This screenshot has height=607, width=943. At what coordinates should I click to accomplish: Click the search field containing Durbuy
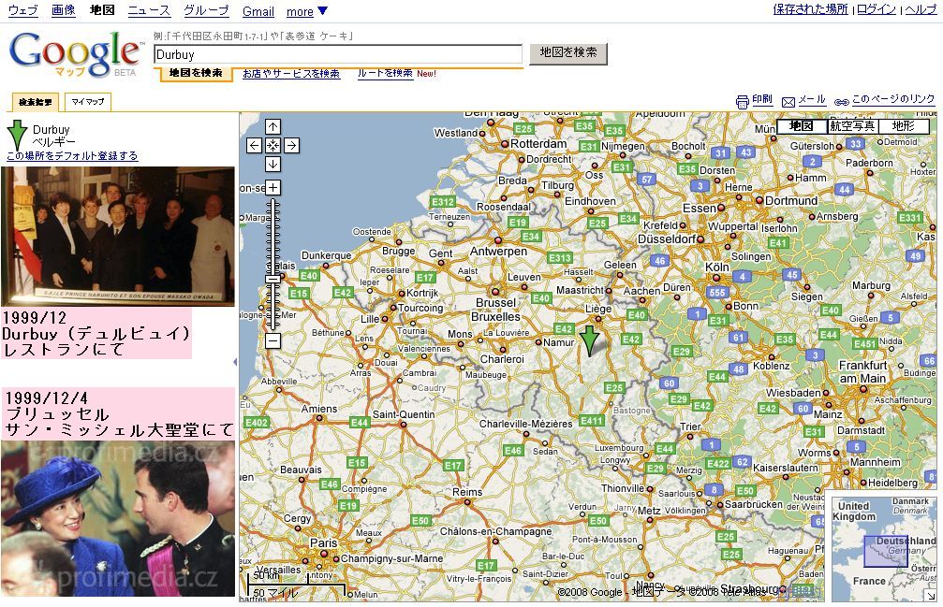click(338, 54)
